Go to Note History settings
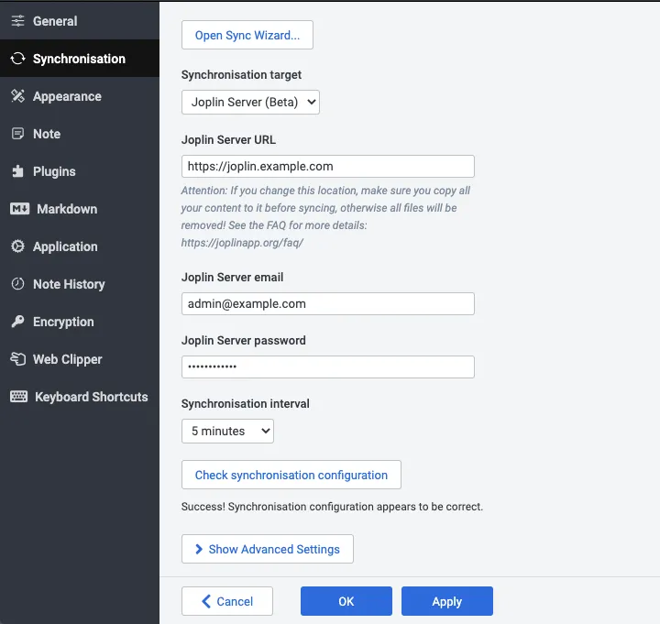Viewport: 660px width, 624px height. coord(80,284)
